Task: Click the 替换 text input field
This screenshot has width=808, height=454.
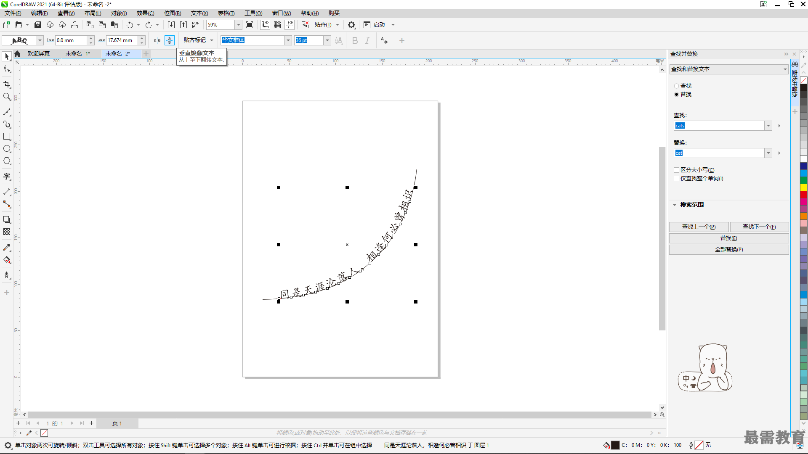Action: tap(719, 153)
